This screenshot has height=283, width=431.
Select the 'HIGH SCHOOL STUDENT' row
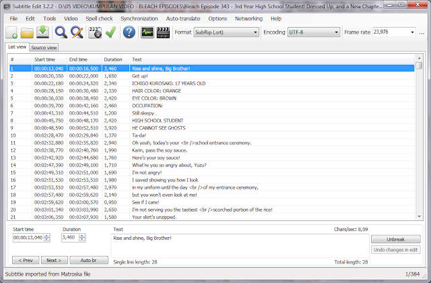coord(211,121)
